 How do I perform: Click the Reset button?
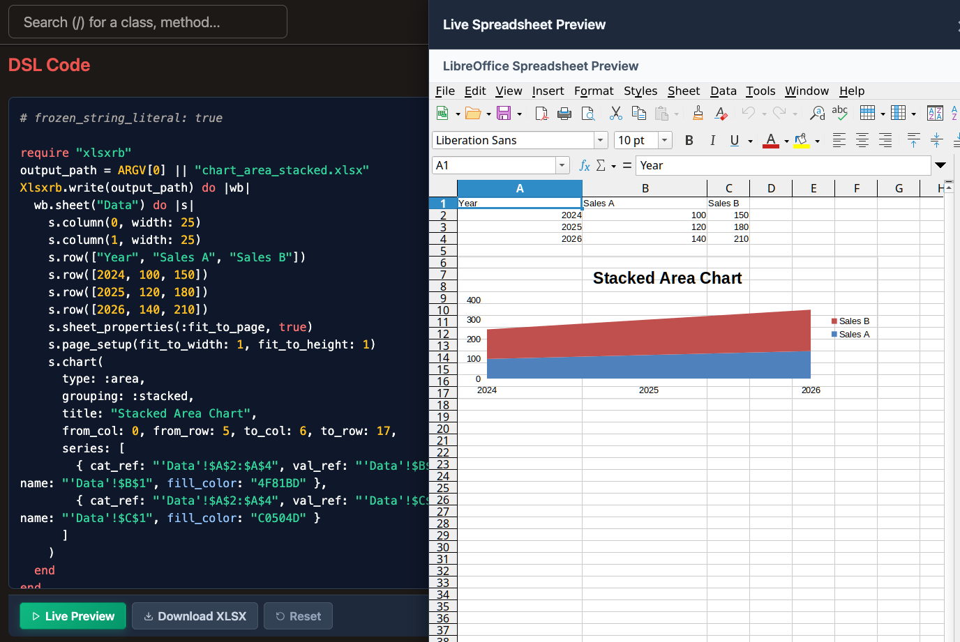point(299,616)
